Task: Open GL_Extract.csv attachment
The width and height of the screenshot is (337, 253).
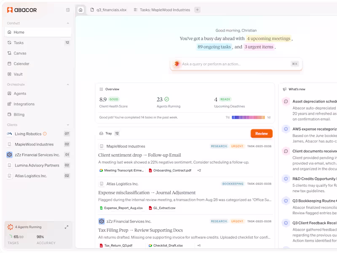Action: click(162, 208)
